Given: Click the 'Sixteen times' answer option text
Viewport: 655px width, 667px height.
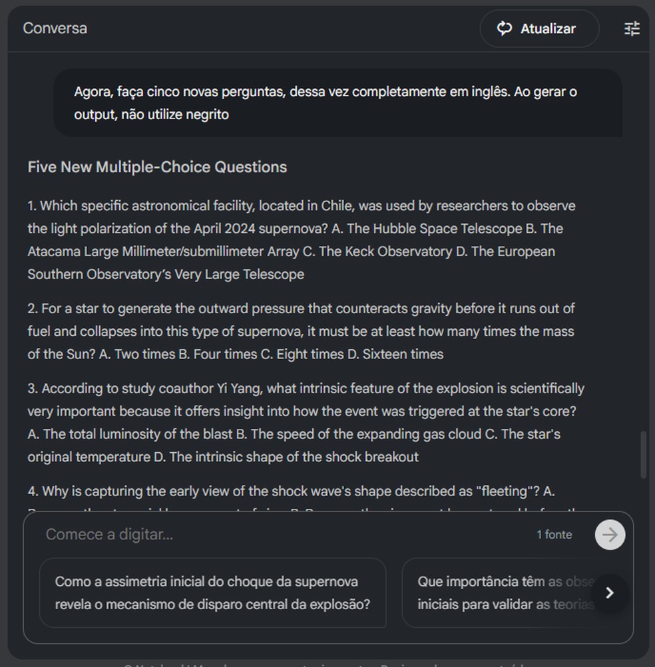Looking at the screenshot, I should pyautogui.click(x=403, y=354).
